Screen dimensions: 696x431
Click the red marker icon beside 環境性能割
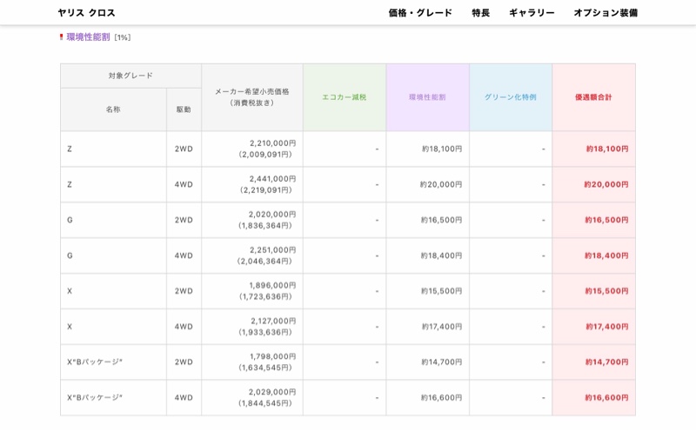pyautogui.click(x=61, y=37)
